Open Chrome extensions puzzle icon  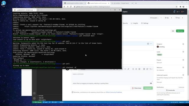[180, 7]
